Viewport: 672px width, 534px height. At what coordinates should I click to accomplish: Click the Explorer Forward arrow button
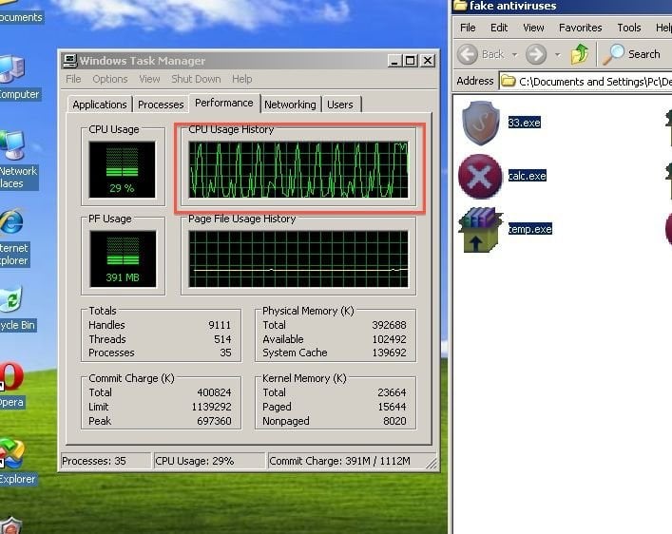point(536,54)
